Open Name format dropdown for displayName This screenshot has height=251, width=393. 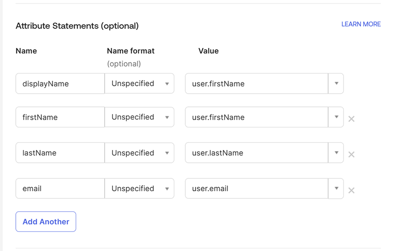140,83
